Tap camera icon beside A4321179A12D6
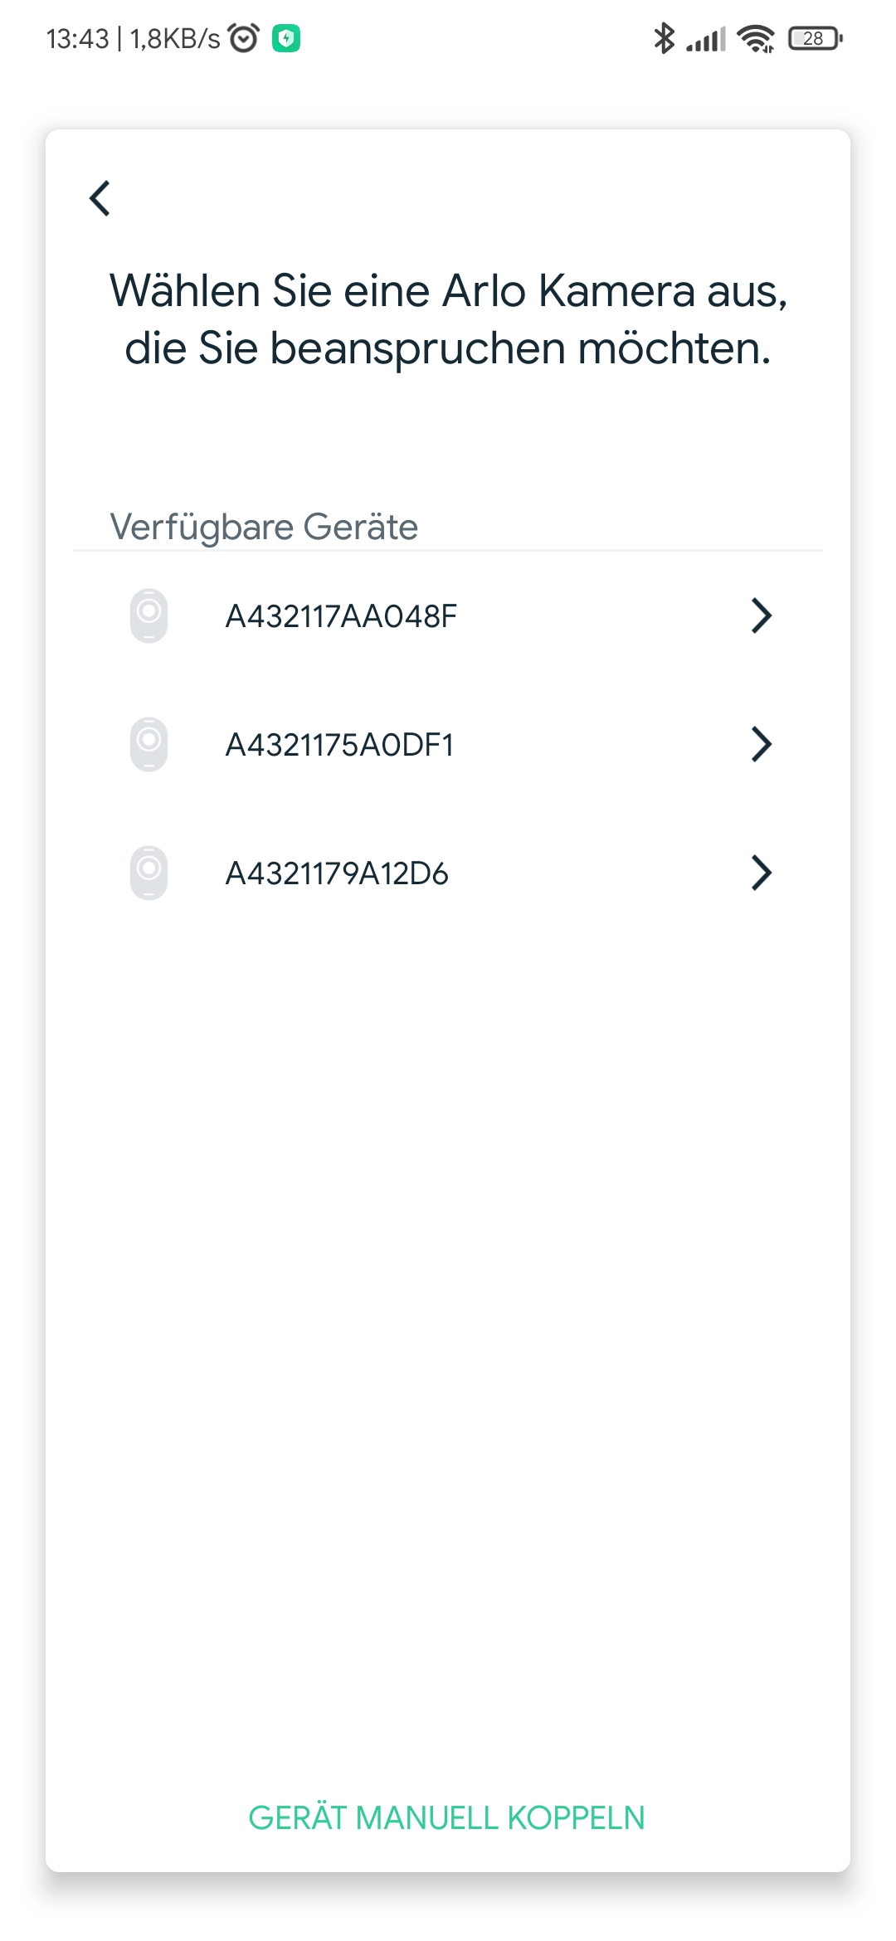 pyautogui.click(x=149, y=873)
